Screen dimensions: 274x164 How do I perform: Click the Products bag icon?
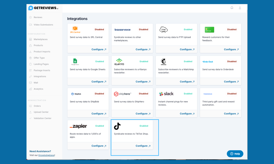click(30, 45)
